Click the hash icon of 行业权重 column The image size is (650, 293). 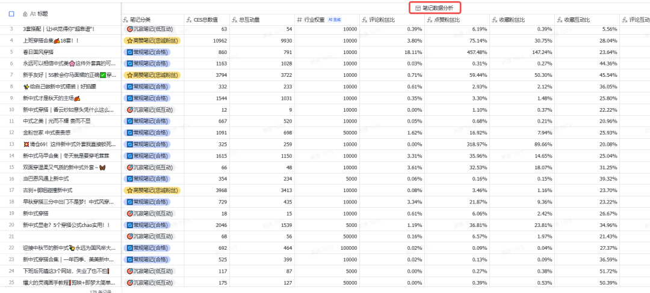point(300,19)
